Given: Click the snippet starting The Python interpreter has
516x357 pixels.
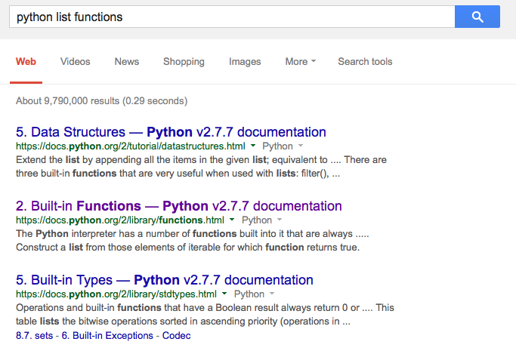Looking at the screenshot, I should pos(193,240).
